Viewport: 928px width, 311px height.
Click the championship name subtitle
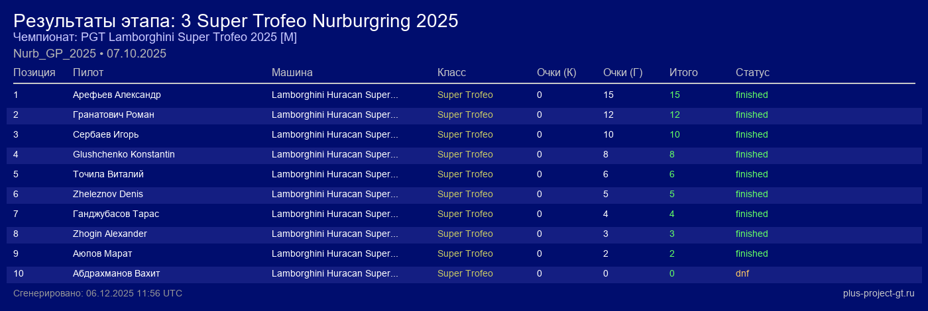coord(155,37)
